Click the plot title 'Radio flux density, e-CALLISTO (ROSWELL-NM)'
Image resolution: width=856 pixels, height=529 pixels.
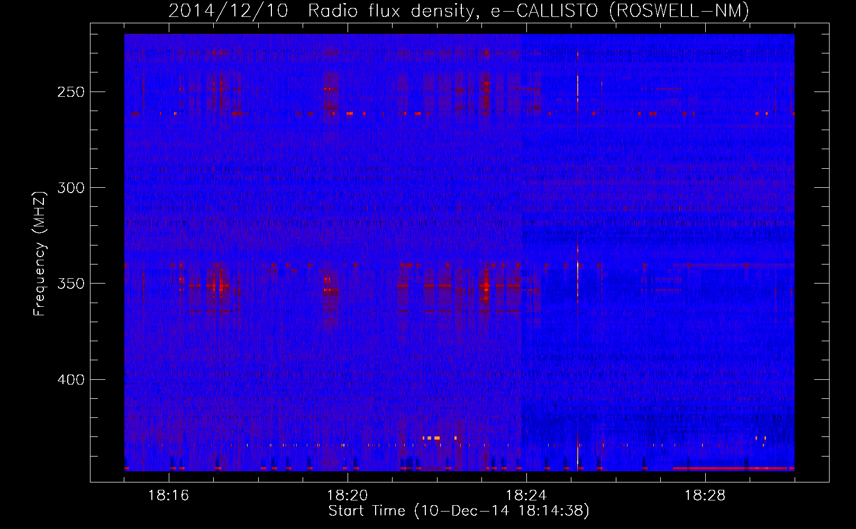[529, 11]
